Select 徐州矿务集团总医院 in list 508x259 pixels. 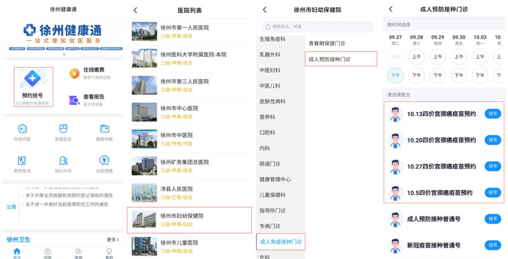tap(189, 166)
